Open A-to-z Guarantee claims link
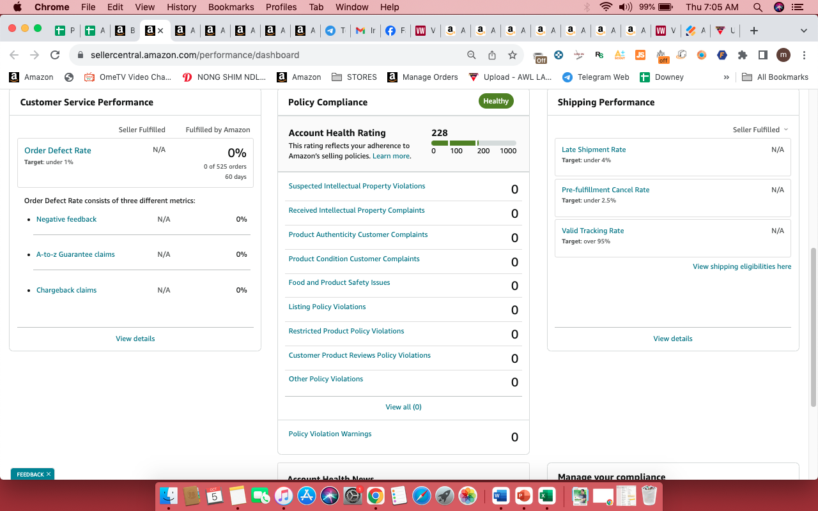The image size is (818, 511). [75, 254]
